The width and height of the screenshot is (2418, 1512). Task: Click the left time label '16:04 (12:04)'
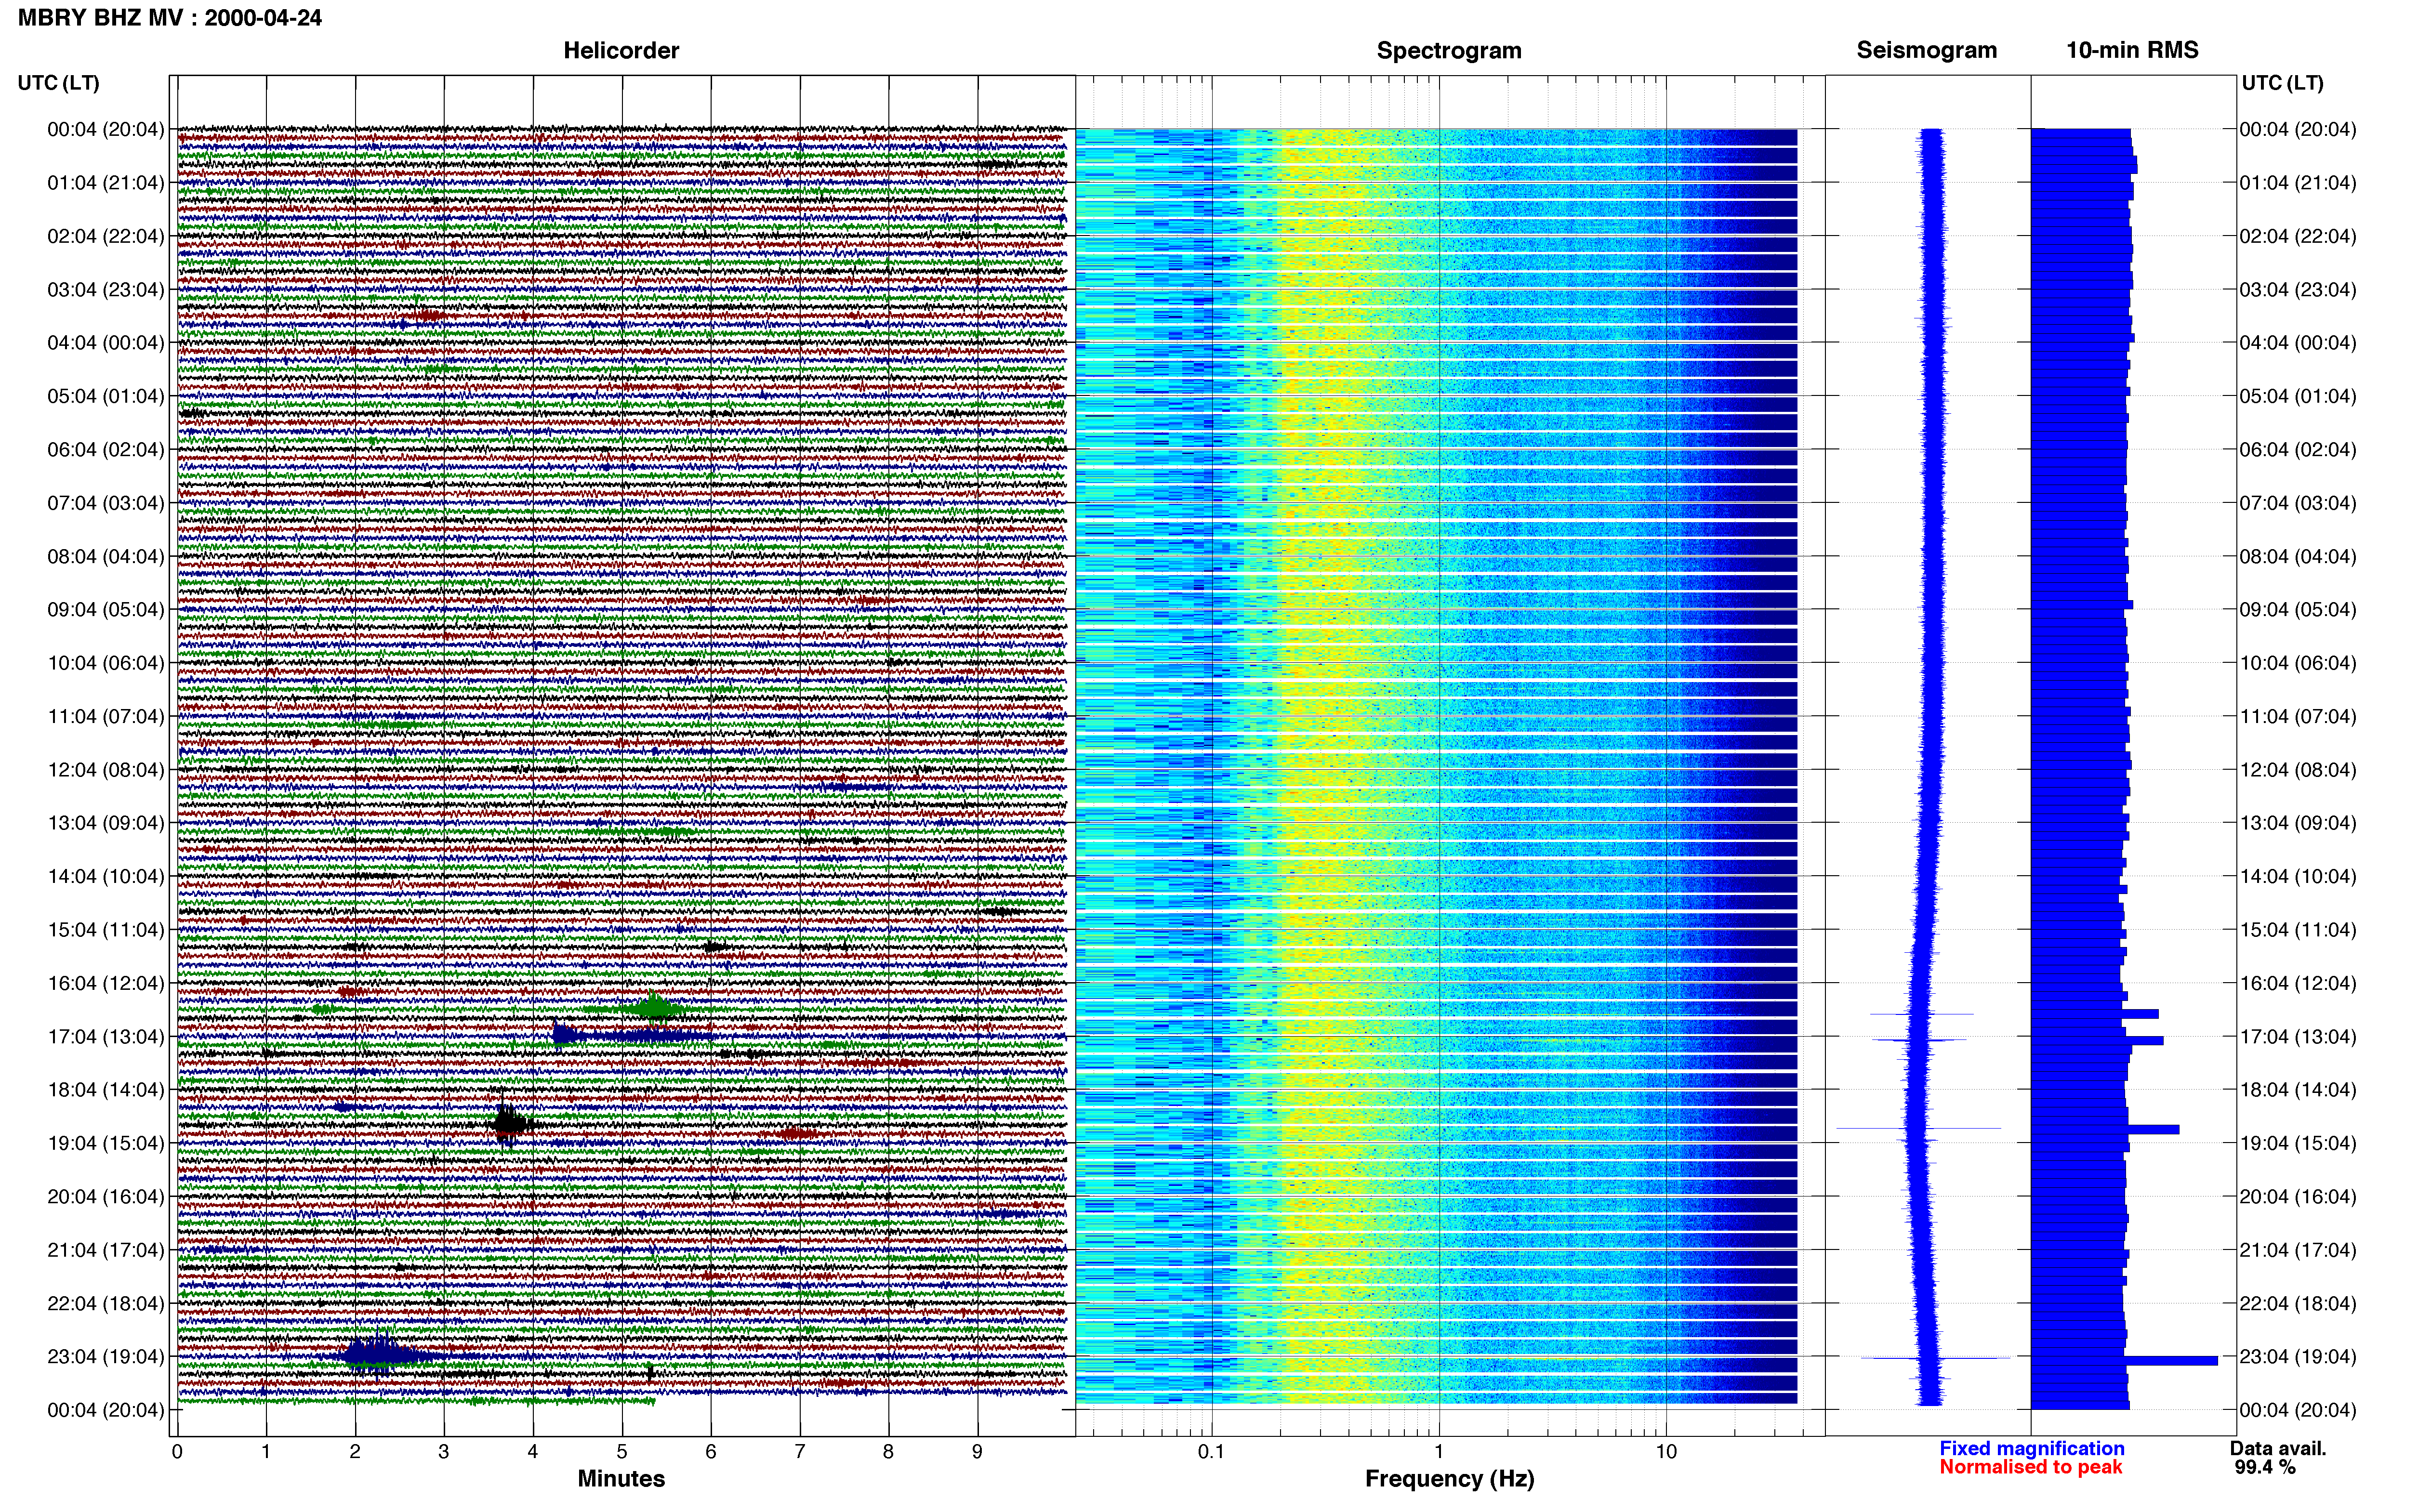[105, 983]
